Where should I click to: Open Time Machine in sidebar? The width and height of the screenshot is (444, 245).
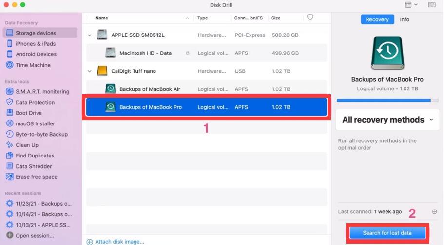point(33,65)
